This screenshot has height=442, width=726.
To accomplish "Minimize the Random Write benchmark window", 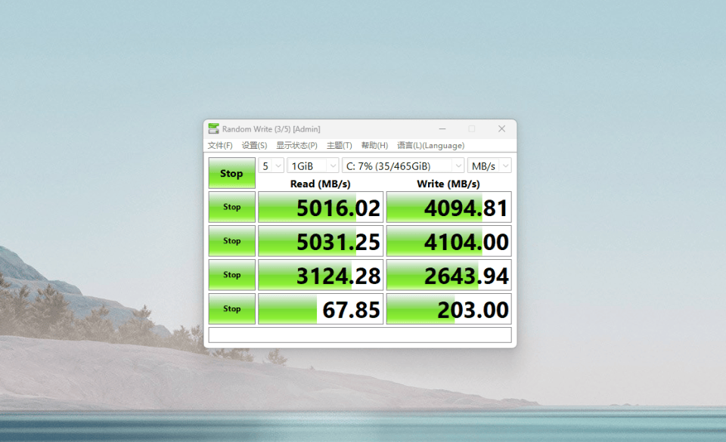I will click(x=442, y=129).
